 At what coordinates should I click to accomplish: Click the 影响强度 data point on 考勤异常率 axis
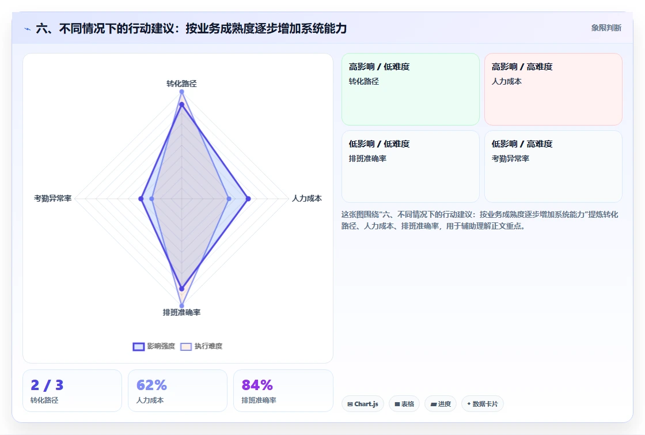[x=141, y=199]
